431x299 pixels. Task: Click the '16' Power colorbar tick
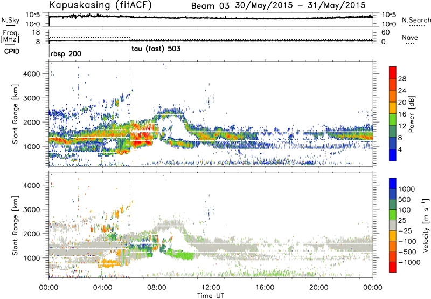402,114
